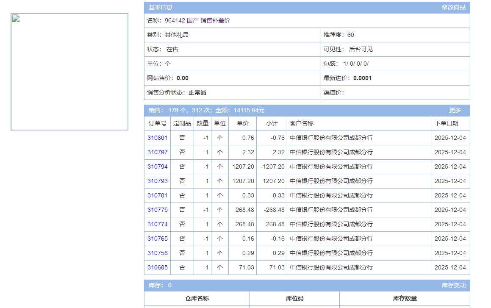The image size is (491, 308).
Task: Click the 更多 link in sales header
Action: (455, 110)
